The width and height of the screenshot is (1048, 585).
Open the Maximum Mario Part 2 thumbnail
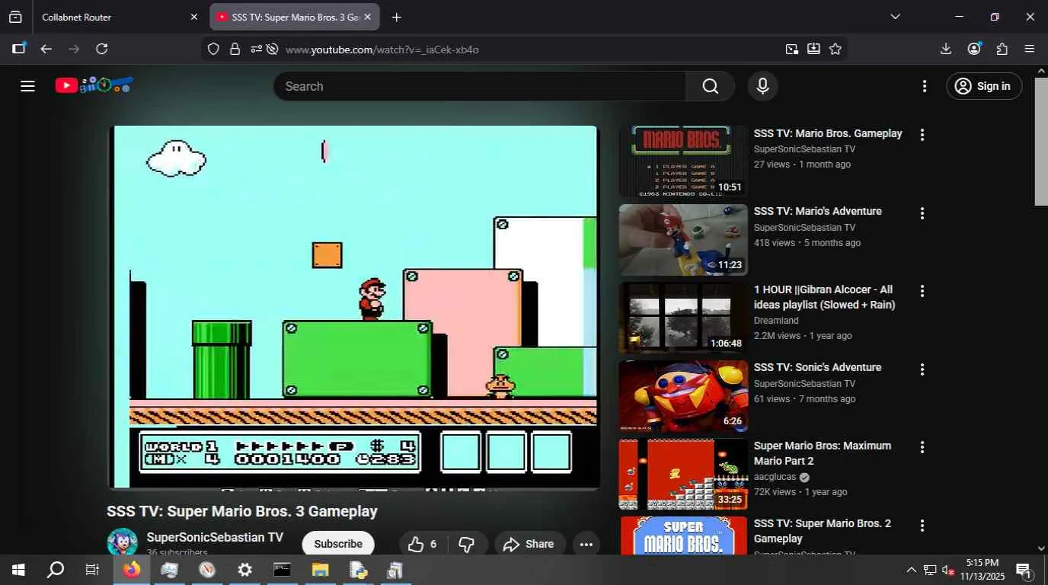(x=683, y=474)
